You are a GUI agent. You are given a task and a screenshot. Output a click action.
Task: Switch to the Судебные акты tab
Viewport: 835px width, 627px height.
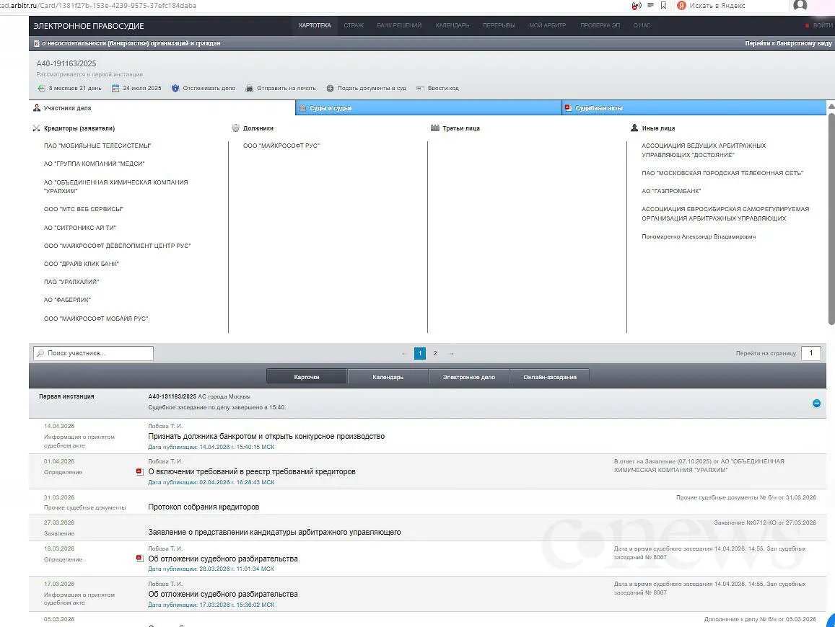pyautogui.click(x=598, y=108)
